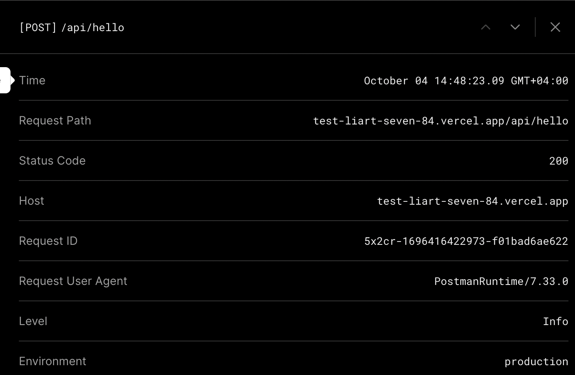This screenshot has height=375, width=575.
Task: Select the Level row label
Action: 33,321
